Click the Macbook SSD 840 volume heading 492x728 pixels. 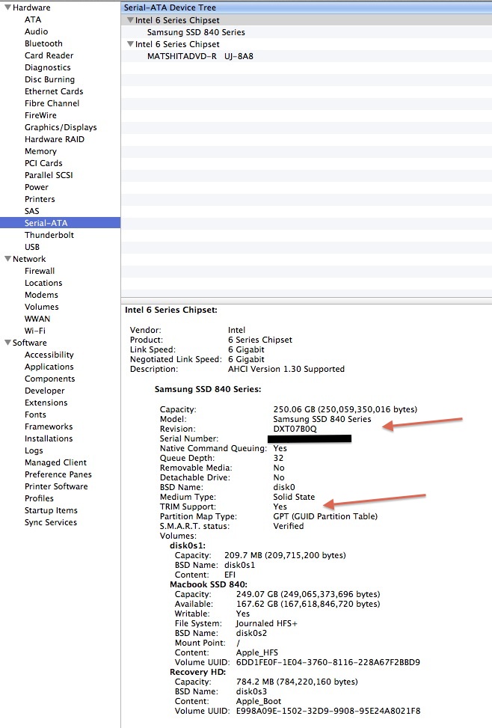(x=209, y=584)
